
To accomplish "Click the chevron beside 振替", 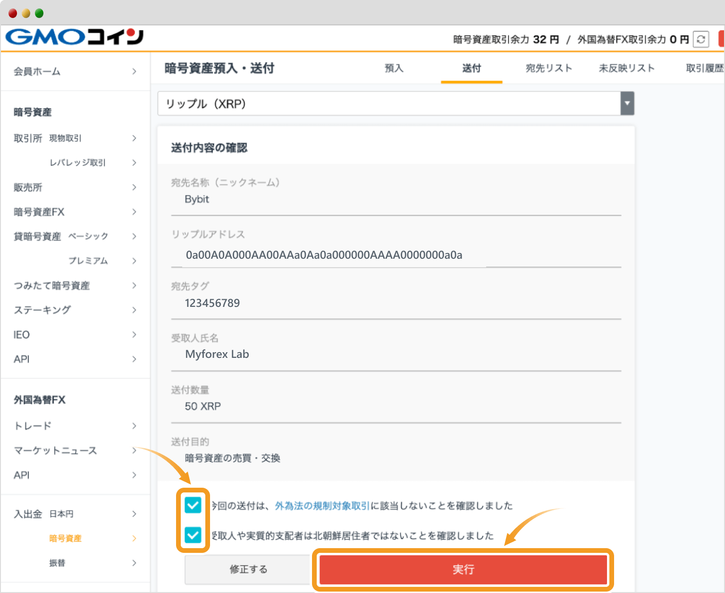I will pos(135,563).
